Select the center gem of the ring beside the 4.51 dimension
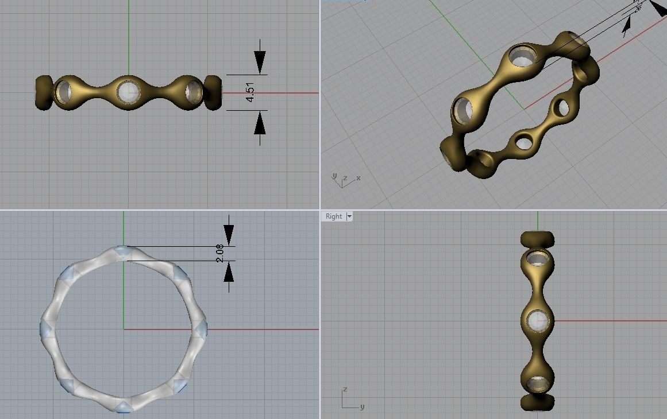The width and height of the screenshot is (667, 419). point(128,92)
